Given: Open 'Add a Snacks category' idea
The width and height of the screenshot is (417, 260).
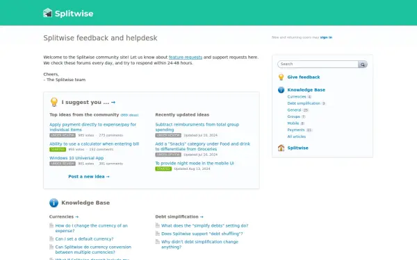Looking at the screenshot, I should (x=203, y=146).
